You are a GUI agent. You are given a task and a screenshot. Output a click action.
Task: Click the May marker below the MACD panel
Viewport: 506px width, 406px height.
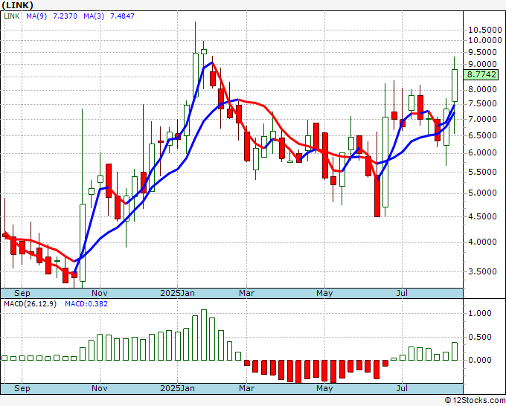pos(324,388)
